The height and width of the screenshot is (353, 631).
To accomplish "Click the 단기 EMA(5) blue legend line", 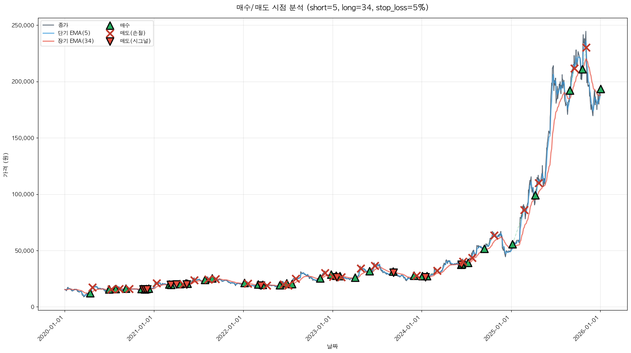I will coord(49,33).
